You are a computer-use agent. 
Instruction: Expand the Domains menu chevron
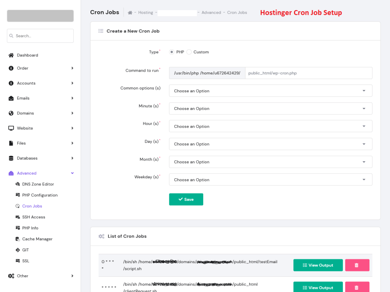[73, 113]
